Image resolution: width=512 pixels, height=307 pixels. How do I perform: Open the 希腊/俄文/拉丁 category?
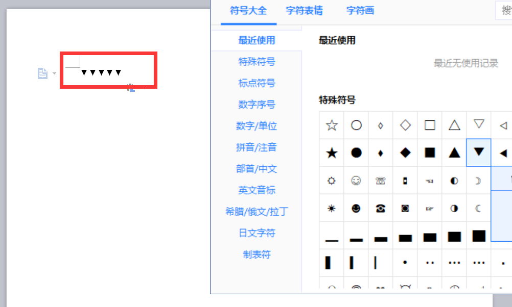(x=257, y=211)
